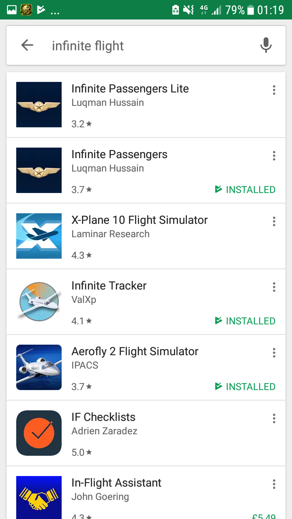Open overflow menu for Aerofly 2
The height and width of the screenshot is (519, 292).
pyautogui.click(x=274, y=353)
